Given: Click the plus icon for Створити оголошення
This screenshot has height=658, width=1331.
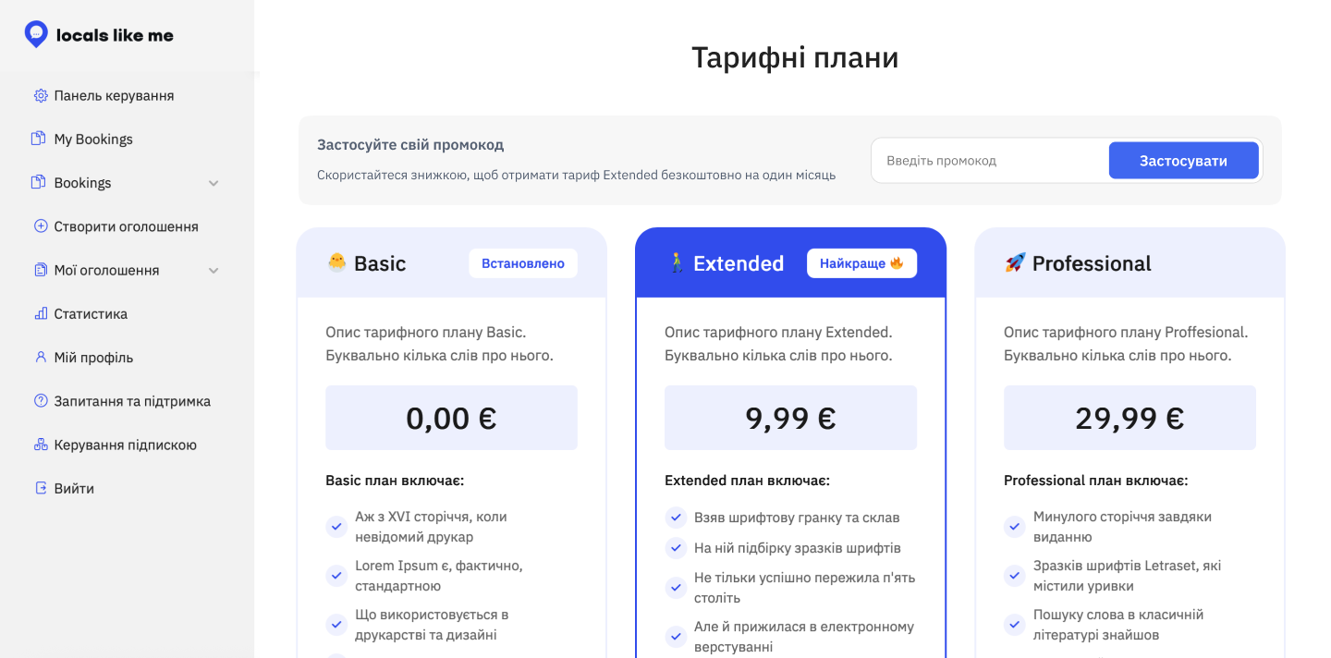Looking at the screenshot, I should coord(40,226).
